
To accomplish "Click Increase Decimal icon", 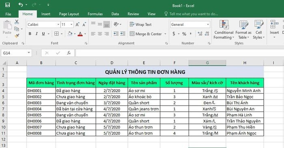I will 200,34.
